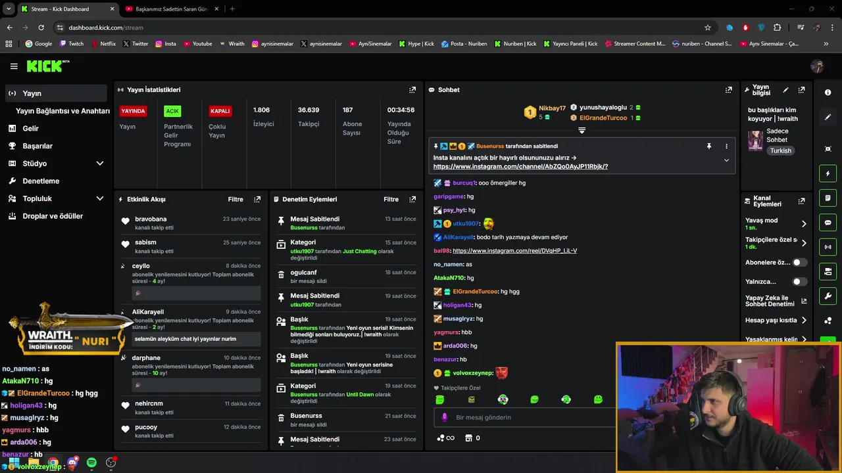This screenshot has width=842, height=473.
Task: Open pinned message three-dot options menu
Action: coord(726,146)
